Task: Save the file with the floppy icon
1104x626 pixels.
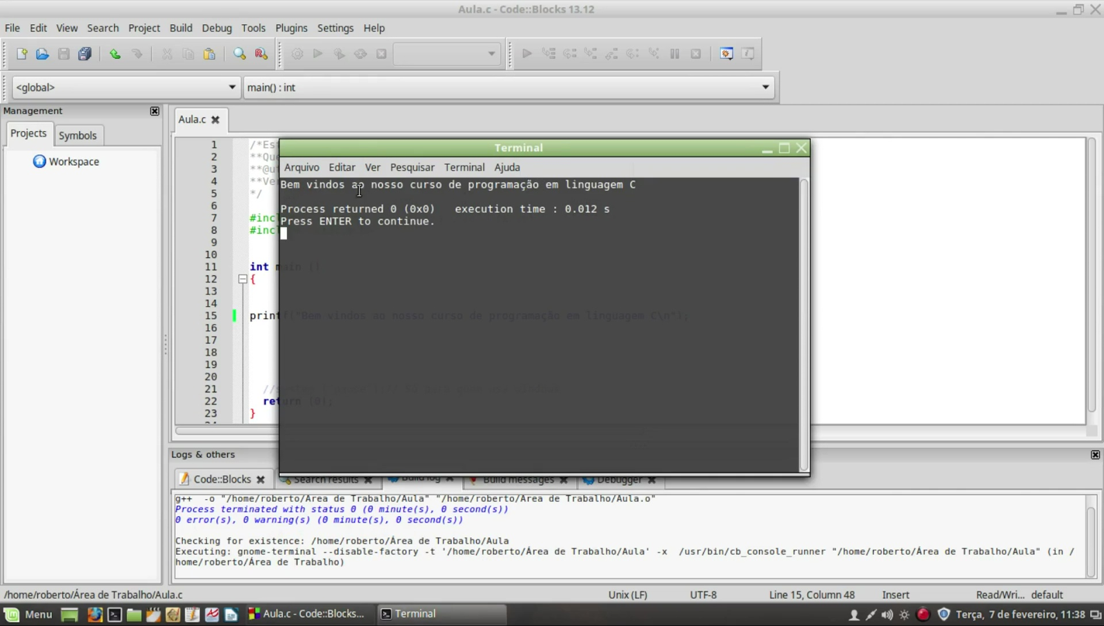Action: click(63, 54)
